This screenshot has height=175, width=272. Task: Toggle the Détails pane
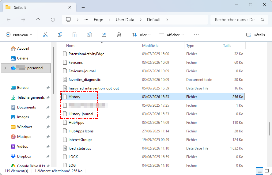coord(255,35)
